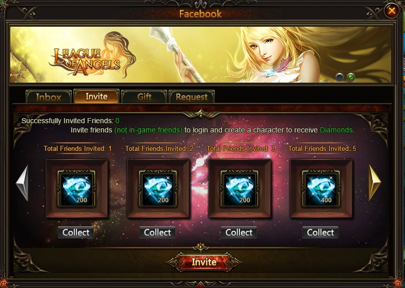Viewport: 405px width, 288px height.
Task: Switch to the Gift tab
Action: click(x=144, y=97)
